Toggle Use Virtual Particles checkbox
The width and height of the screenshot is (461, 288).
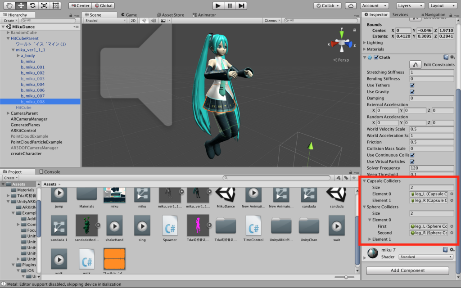(412, 162)
